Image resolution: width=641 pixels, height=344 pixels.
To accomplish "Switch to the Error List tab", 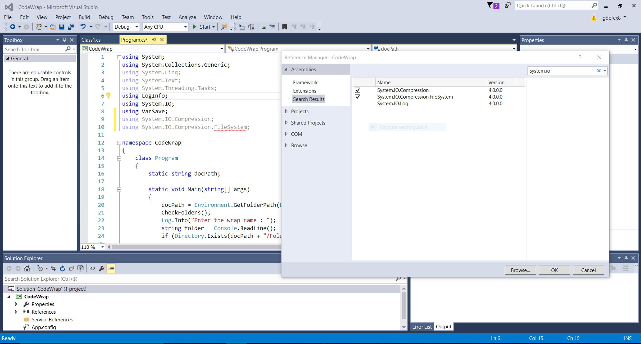I will (422, 327).
